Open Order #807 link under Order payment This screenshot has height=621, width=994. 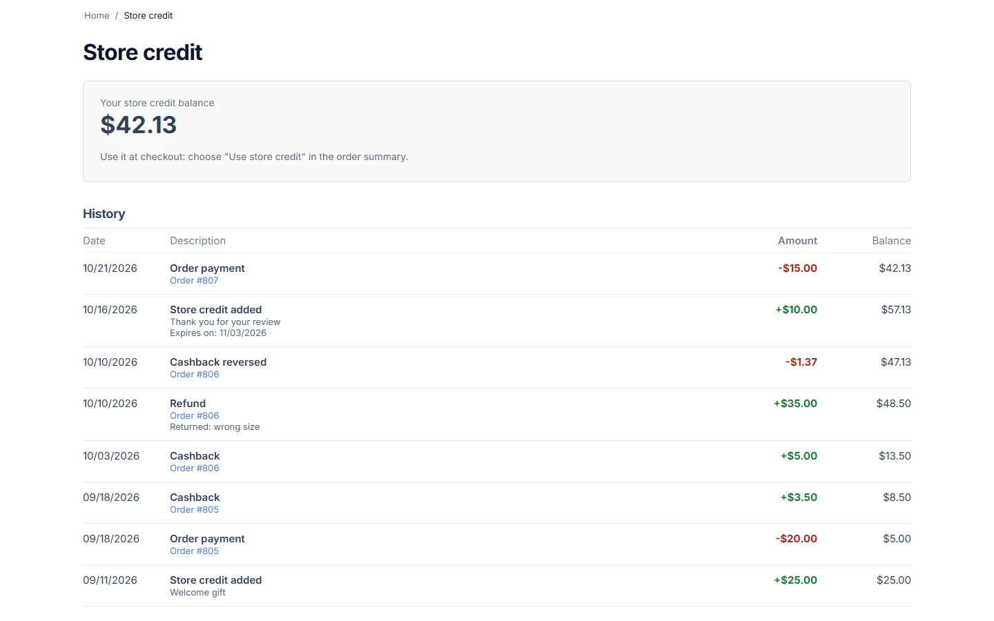194,280
